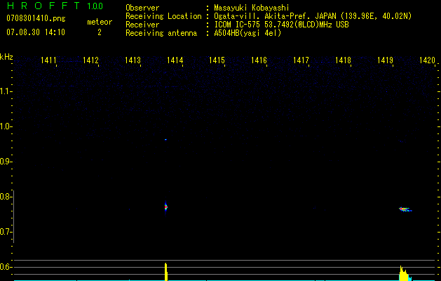Viewport: 441px width, 281px height.
Task: Click the Receiver label
Action: click(x=142, y=25)
